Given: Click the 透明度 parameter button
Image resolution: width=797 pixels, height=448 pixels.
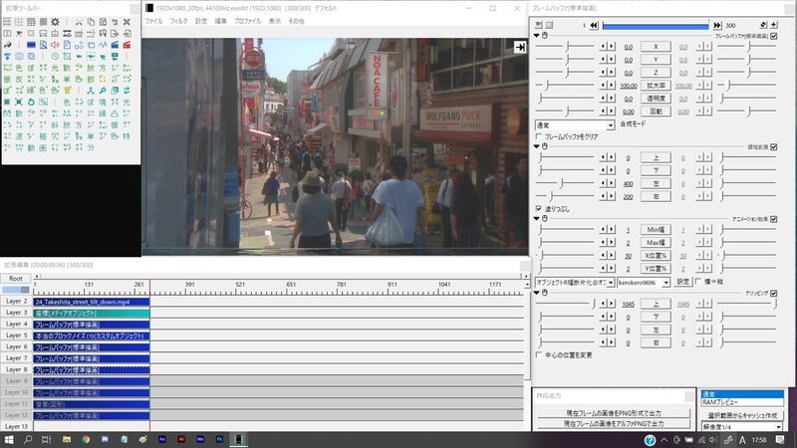Looking at the screenshot, I should tap(656, 98).
